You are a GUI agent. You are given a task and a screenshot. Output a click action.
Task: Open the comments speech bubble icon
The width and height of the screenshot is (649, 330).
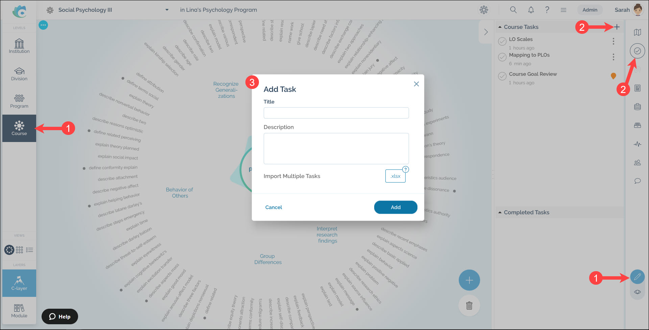click(x=637, y=181)
